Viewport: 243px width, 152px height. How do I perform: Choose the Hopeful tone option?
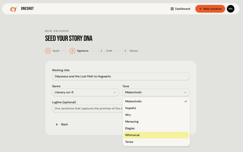[156, 108]
